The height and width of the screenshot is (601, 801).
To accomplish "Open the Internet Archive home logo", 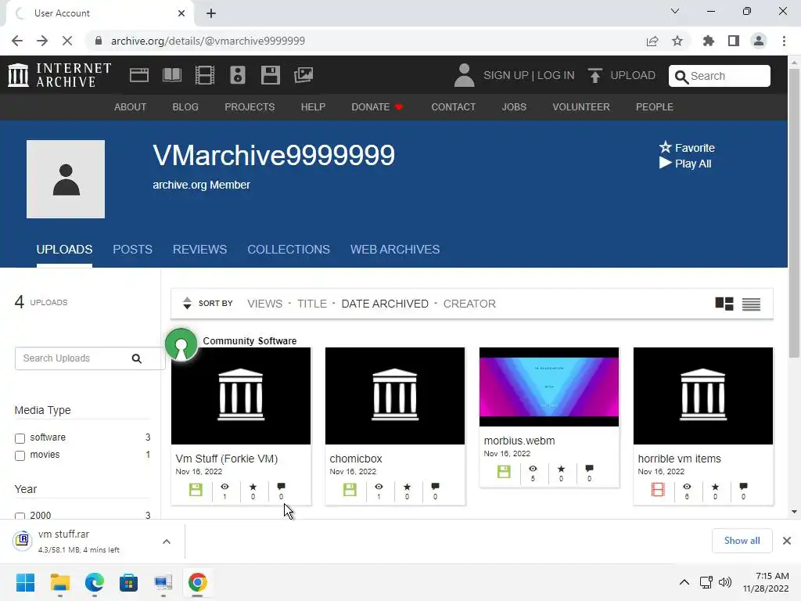I will click(x=59, y=75).
